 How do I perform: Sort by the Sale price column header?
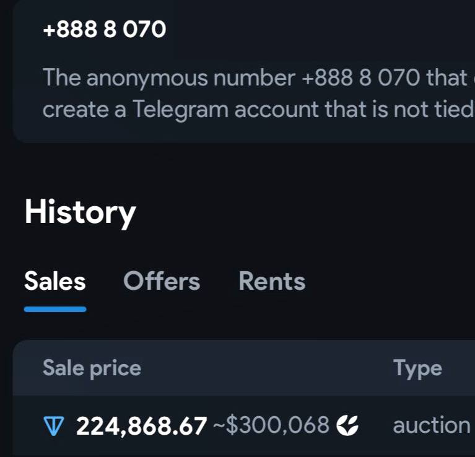(92, 368)
